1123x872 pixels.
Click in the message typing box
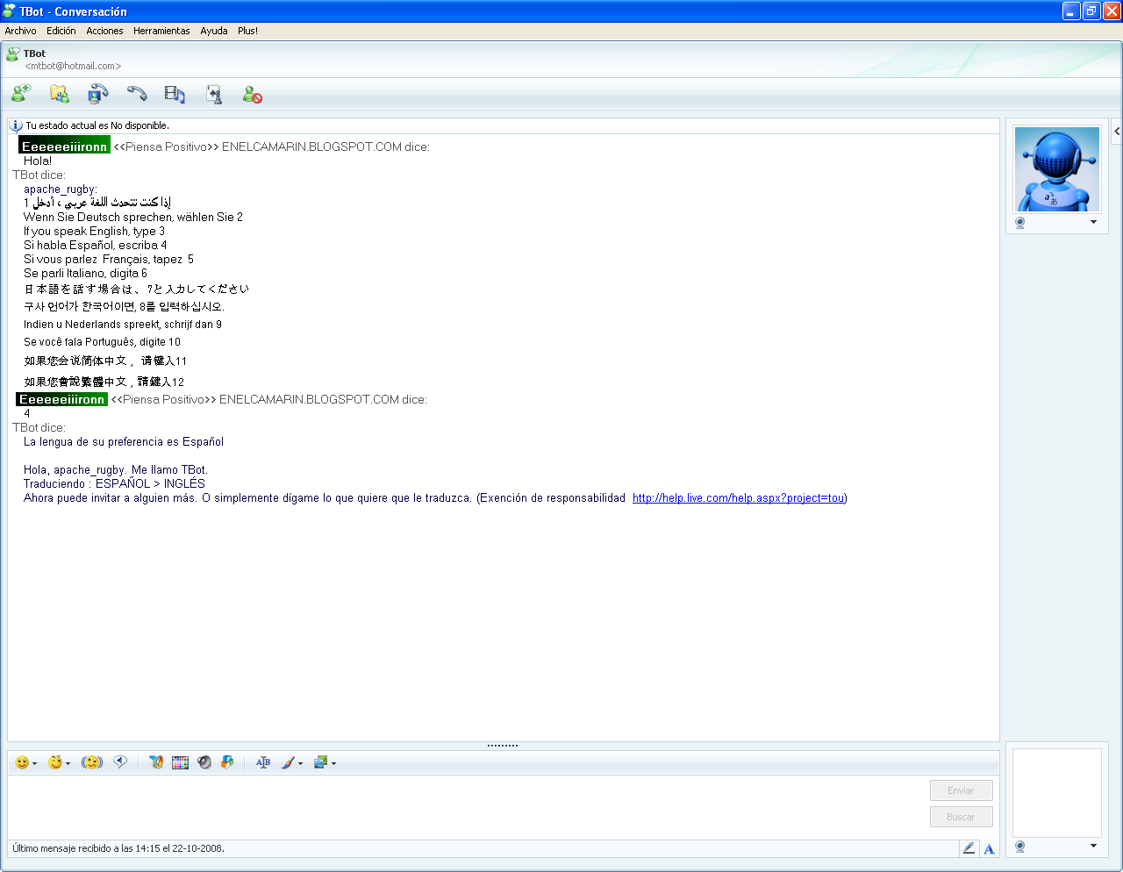tap(467, 807)
